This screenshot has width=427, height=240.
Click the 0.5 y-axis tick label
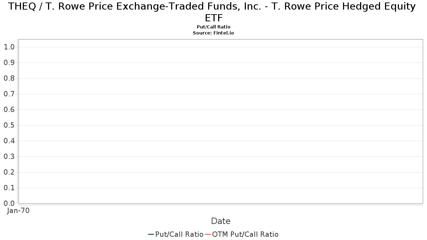pyautogui.click(x=9, y=125)
